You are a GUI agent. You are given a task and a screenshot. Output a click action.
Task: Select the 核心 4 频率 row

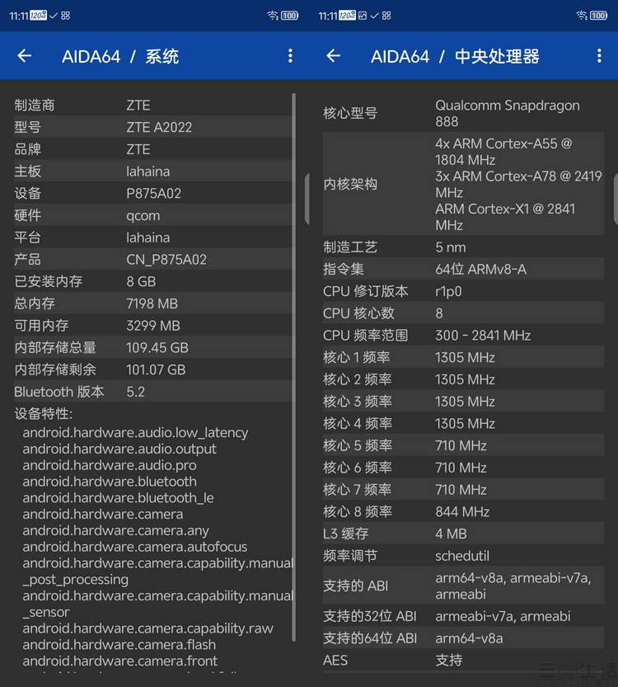pyautogui.click(x=463, y=424)
